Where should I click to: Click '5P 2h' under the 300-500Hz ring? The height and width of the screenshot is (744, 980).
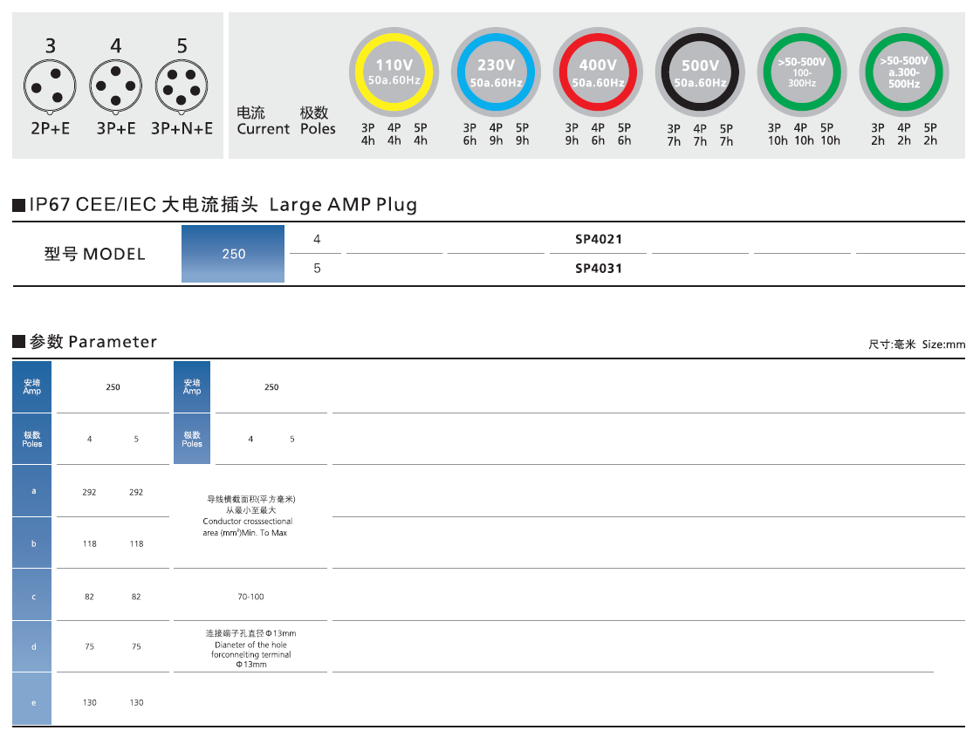(x=930, y=134)
